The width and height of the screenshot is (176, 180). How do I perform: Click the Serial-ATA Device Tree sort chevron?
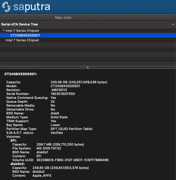click(173, 24)
